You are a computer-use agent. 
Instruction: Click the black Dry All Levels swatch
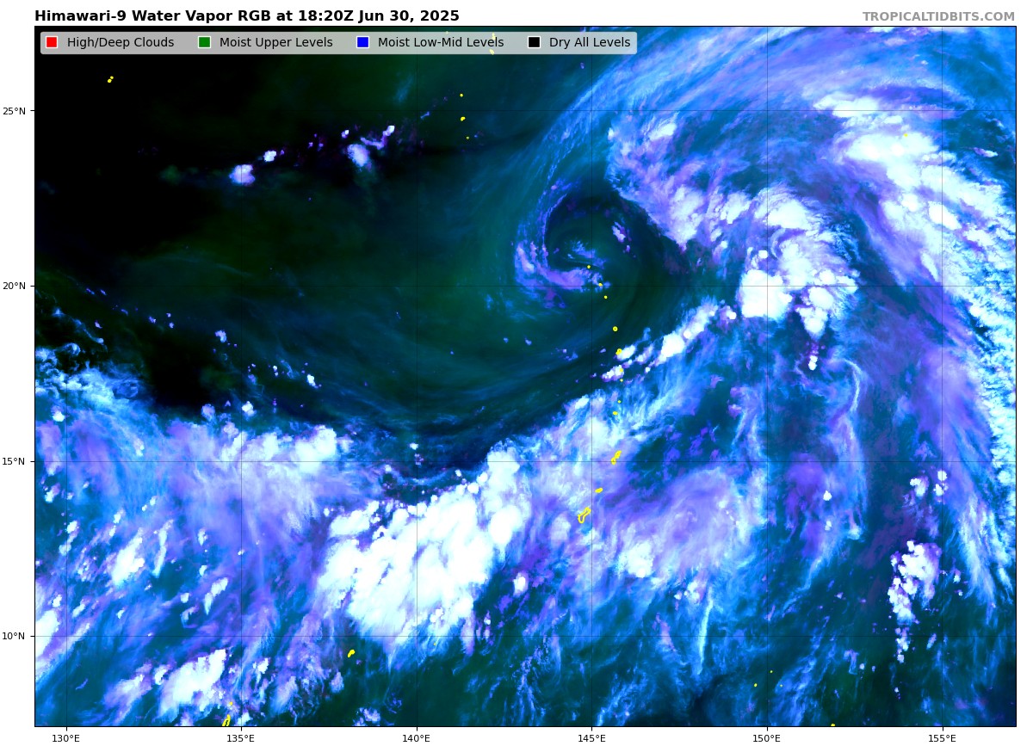534,43
